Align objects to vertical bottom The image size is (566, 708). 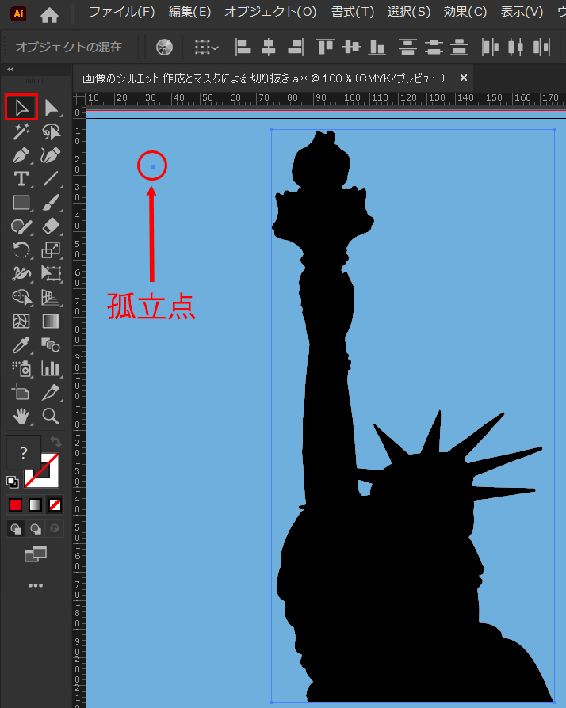[x=377, y=47]
